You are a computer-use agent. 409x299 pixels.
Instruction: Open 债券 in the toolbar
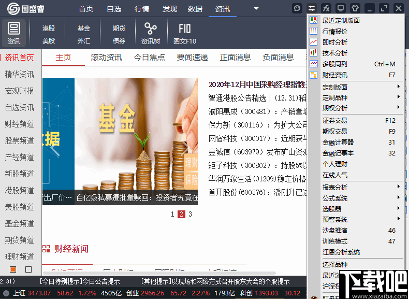[x=119, y=41]
